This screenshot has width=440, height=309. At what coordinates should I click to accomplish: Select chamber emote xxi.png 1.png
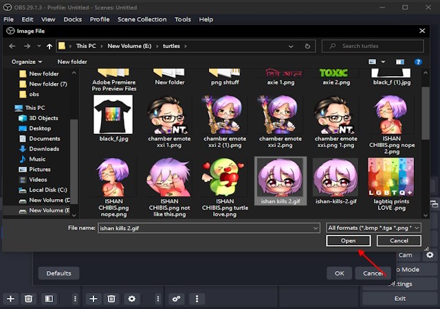pos(336,122)
